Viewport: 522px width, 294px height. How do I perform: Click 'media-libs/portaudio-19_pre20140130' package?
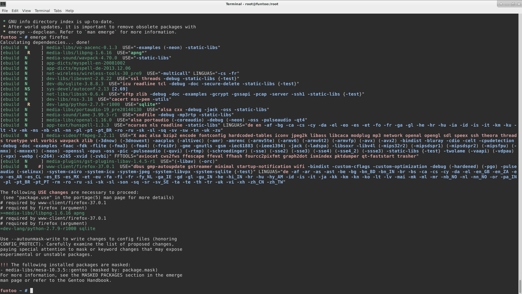point(94,110)
